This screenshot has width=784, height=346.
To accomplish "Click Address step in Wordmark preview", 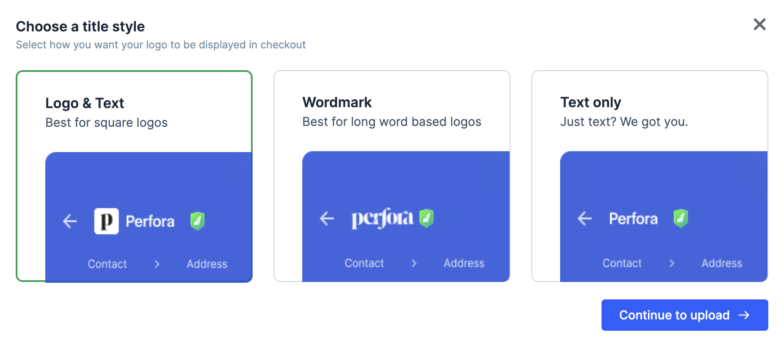I will click(464, 263).
